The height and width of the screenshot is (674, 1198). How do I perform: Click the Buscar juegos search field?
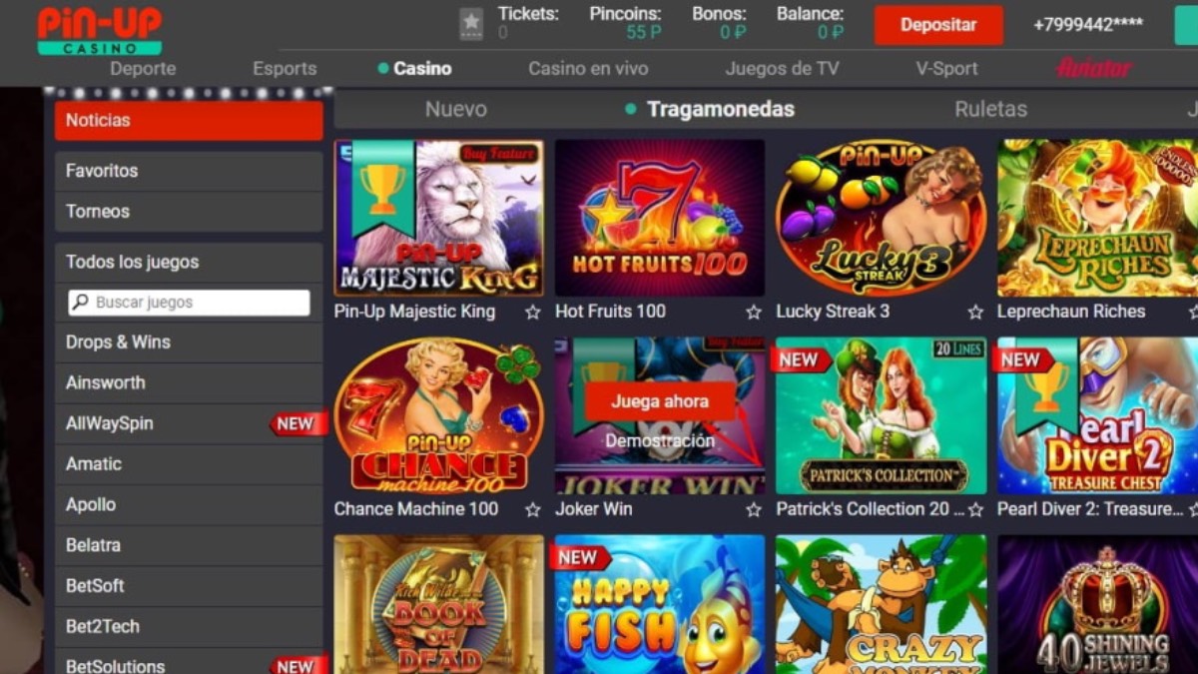pyautogui.click(x=189, y=303)
